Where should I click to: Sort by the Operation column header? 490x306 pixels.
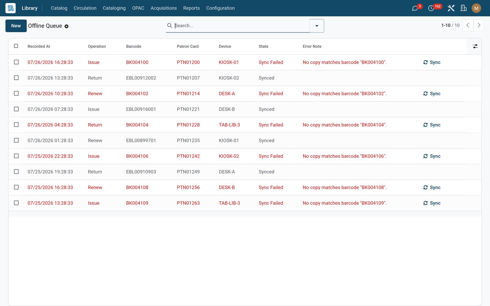click(97, 47)
